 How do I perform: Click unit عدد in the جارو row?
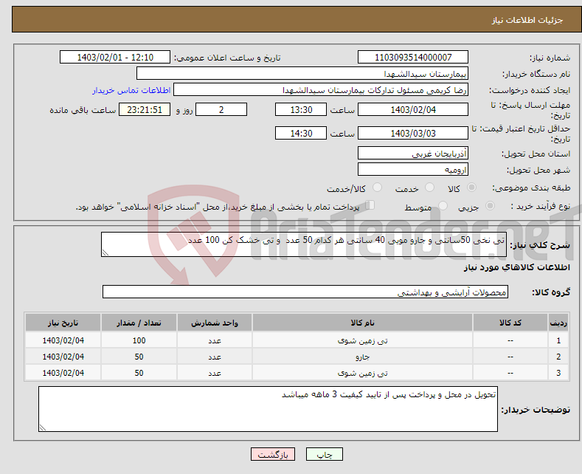click(215, 357)
